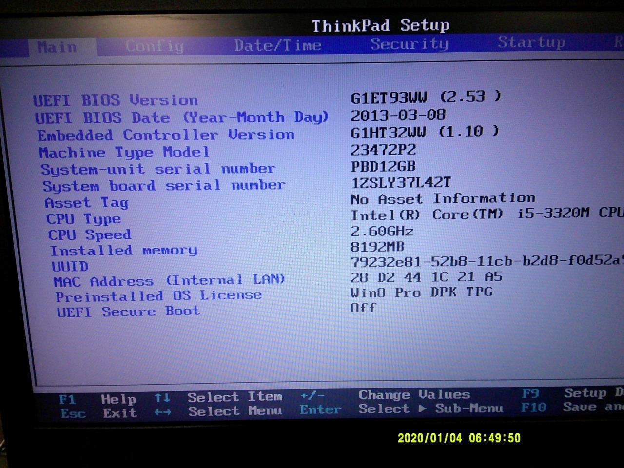The width and height of the screenshot is (624, 468).
Task: Select No Asset Information value
Action: tap(443, 198)
